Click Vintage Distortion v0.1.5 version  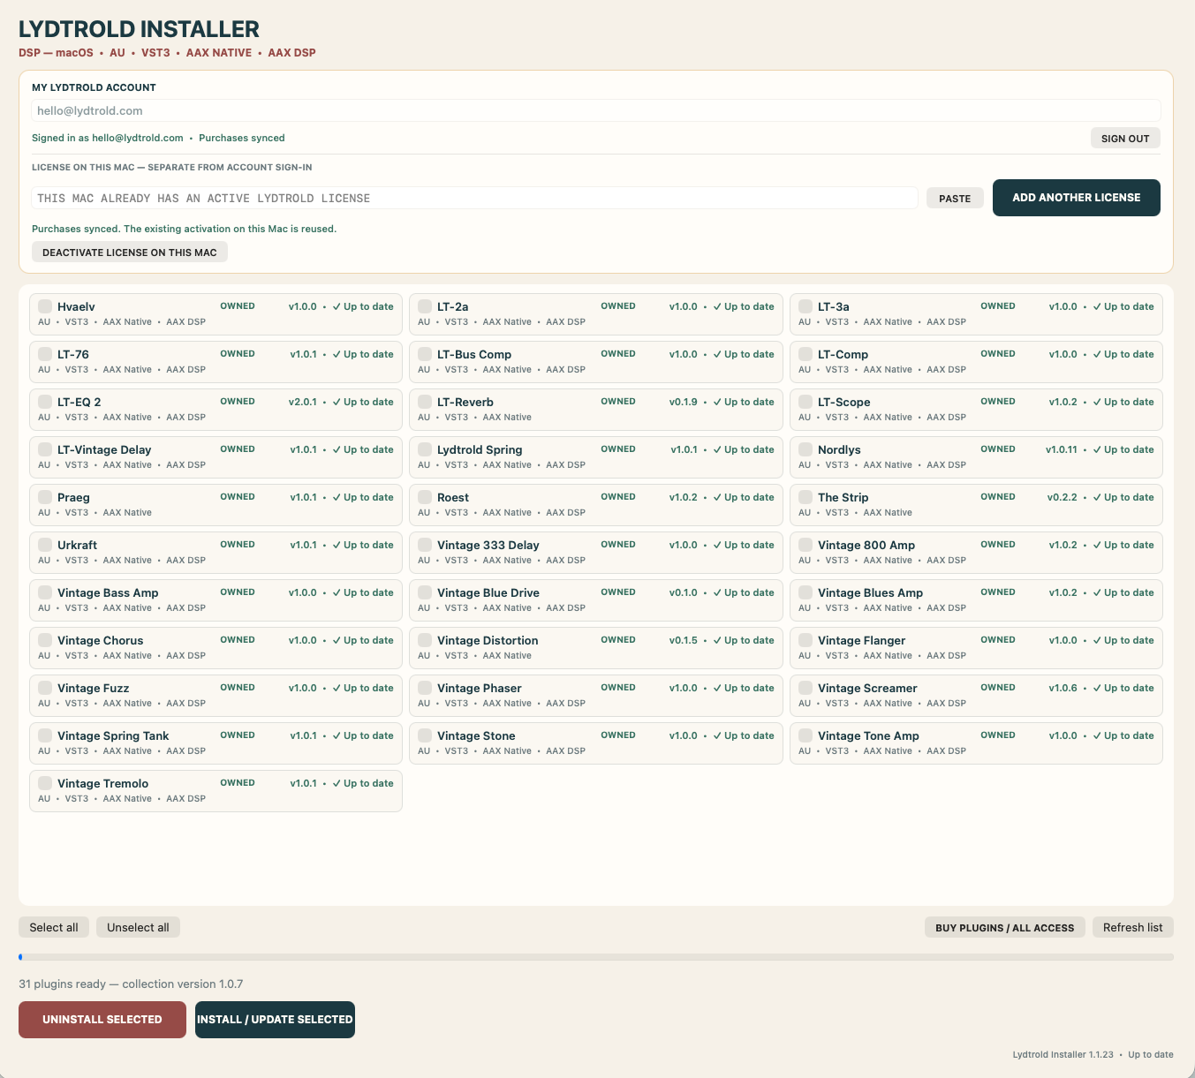683,640
